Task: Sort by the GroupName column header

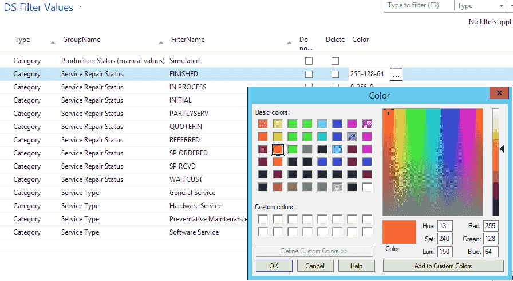Action: click(81, 40)
